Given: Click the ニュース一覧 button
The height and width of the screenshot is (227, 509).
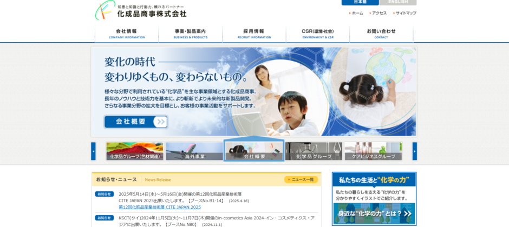Looking at the screenshot, I should (301, 179).
